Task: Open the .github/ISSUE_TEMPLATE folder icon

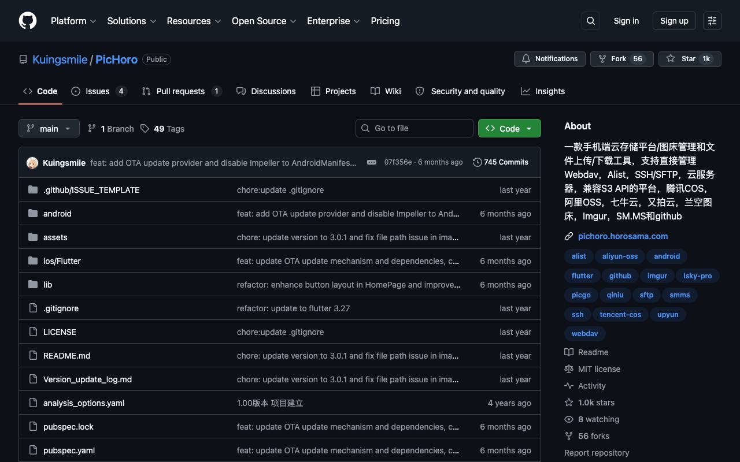Action: 33,189
